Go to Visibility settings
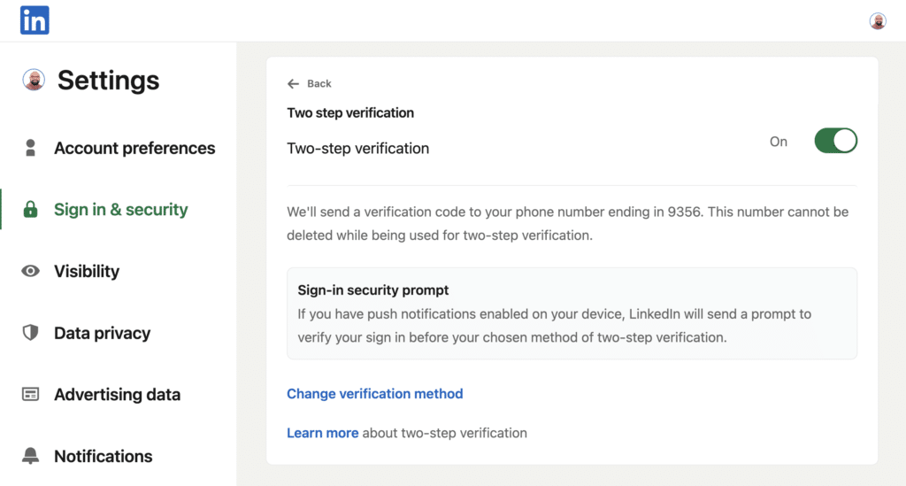The height and width of the screenshot is (486, 906). pyautogui.click(x=87, y=271)
